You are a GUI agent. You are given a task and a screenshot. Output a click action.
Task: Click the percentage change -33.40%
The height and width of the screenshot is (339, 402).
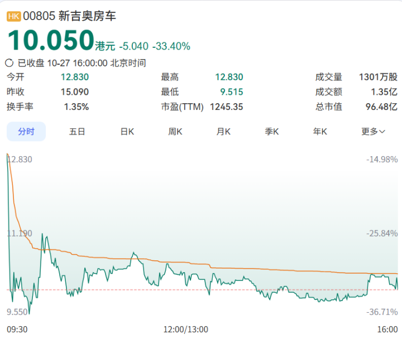[x=171, y=46]
